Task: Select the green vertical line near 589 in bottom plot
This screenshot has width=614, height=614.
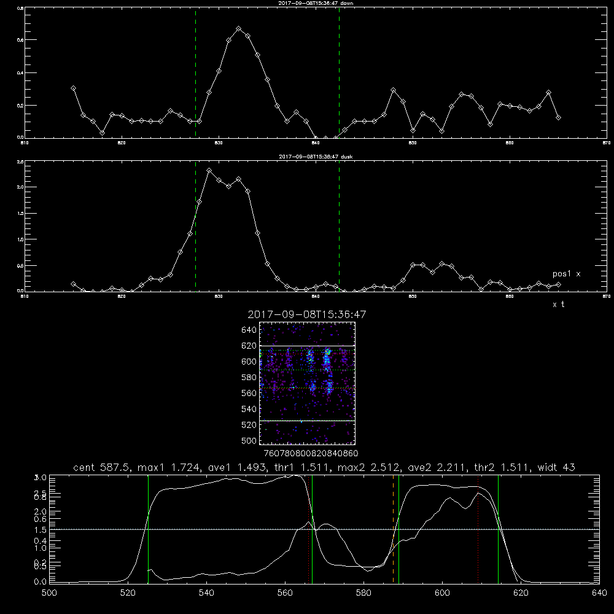Action: click(398, 529)
